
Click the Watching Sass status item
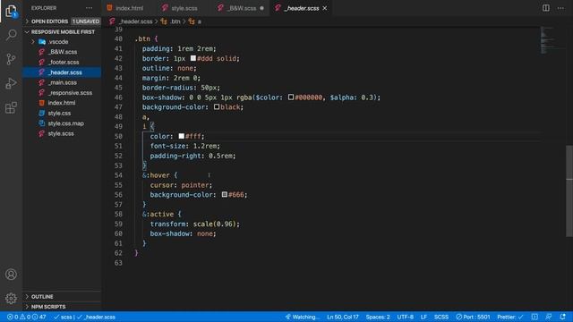click(x=302, y=317)
